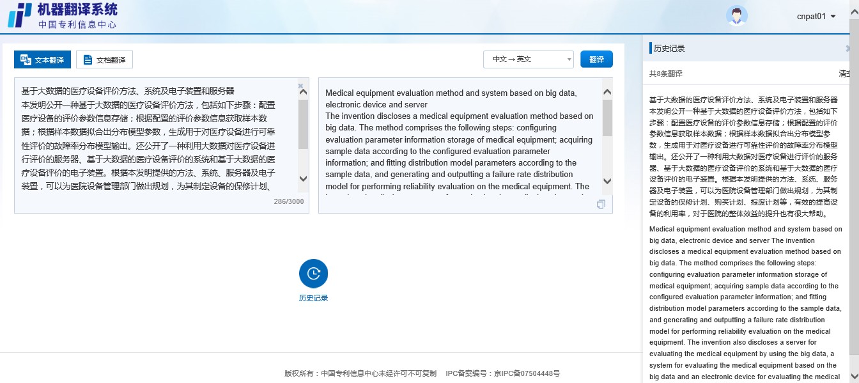The image size is (859, 383).
Task: Click the translation output scrollbar thumb
Action: coord(607,118)
